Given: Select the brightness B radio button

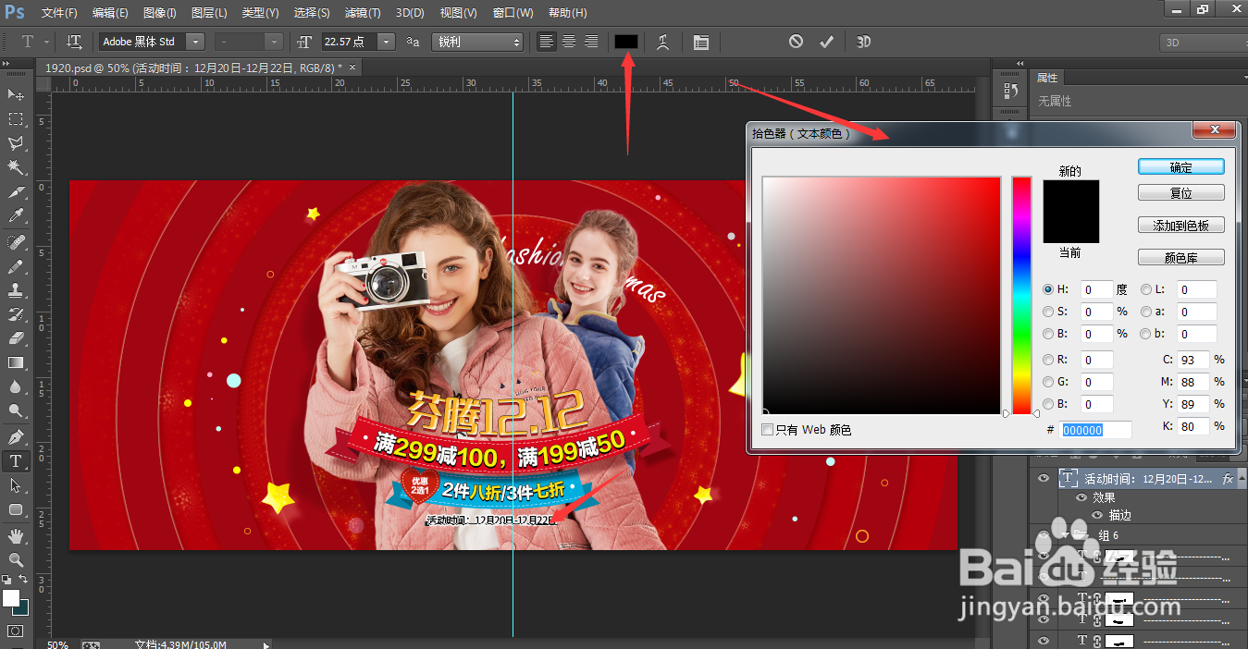Looking at the screenshot, I should coord(1048,334).
